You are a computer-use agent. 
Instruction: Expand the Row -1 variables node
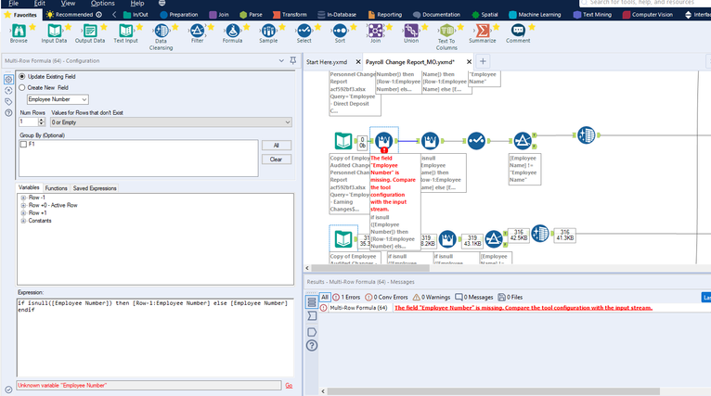point(23,198)
